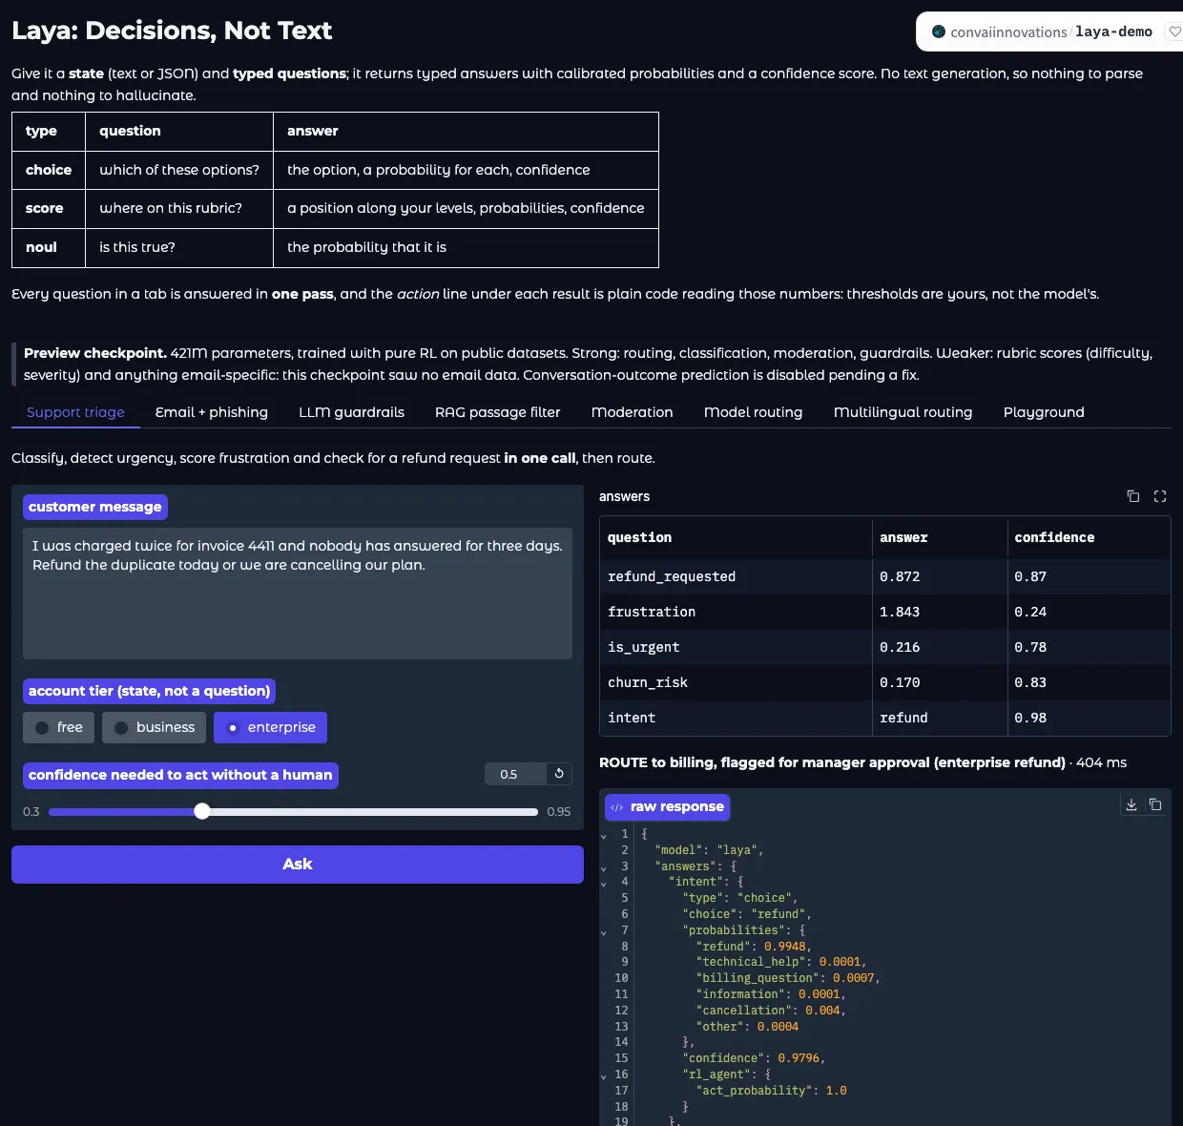Open the LLM guardrails tab

[351, 412]
